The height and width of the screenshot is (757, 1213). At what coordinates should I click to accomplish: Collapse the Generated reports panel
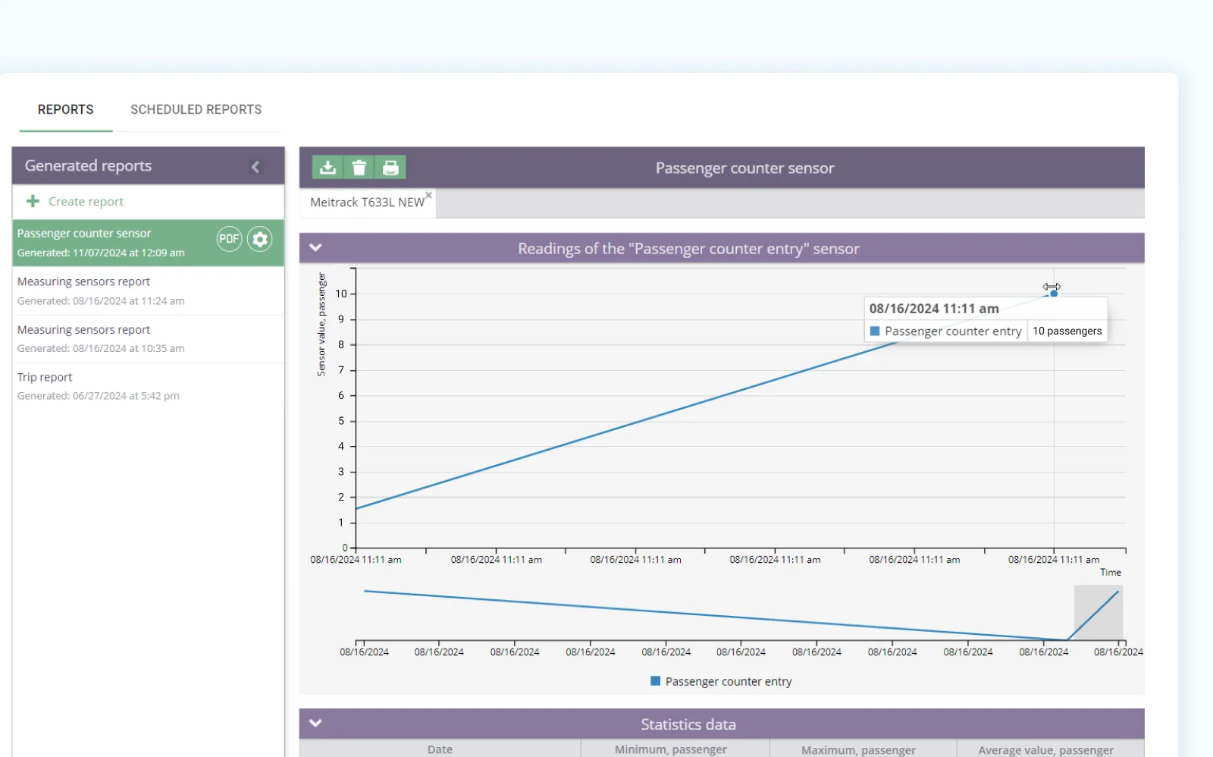click(x=255, y=167)
